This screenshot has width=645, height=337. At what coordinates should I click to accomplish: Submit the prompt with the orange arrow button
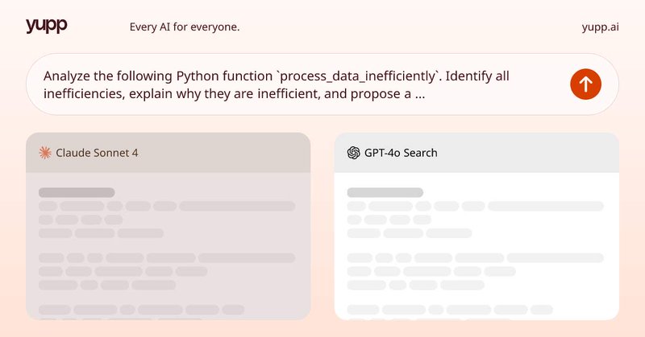[585, 84]
